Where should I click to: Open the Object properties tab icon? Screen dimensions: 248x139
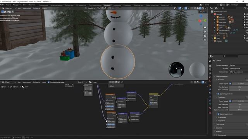tap(210, 86)
